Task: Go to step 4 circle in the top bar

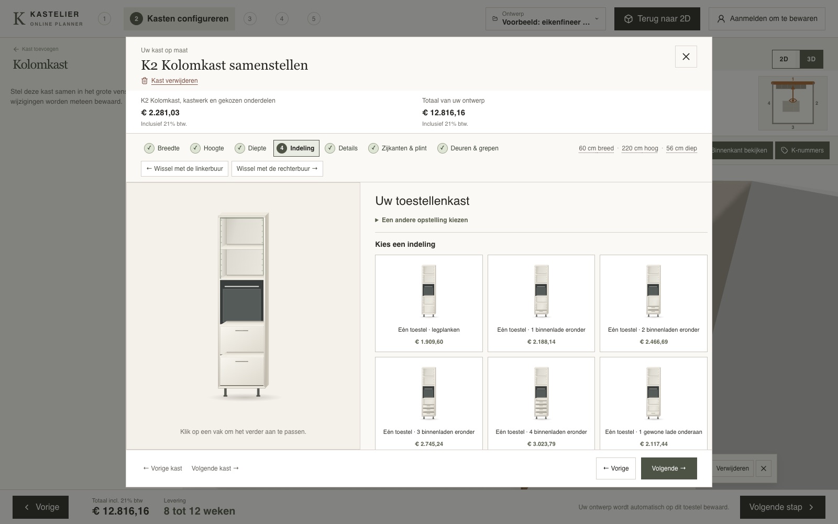Action: (x=282, y=19)
